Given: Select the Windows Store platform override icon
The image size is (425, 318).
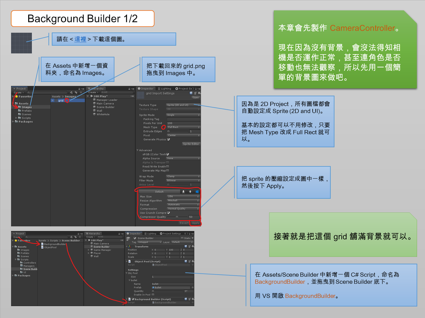Looking at the screenshot, I should [197, 192].
